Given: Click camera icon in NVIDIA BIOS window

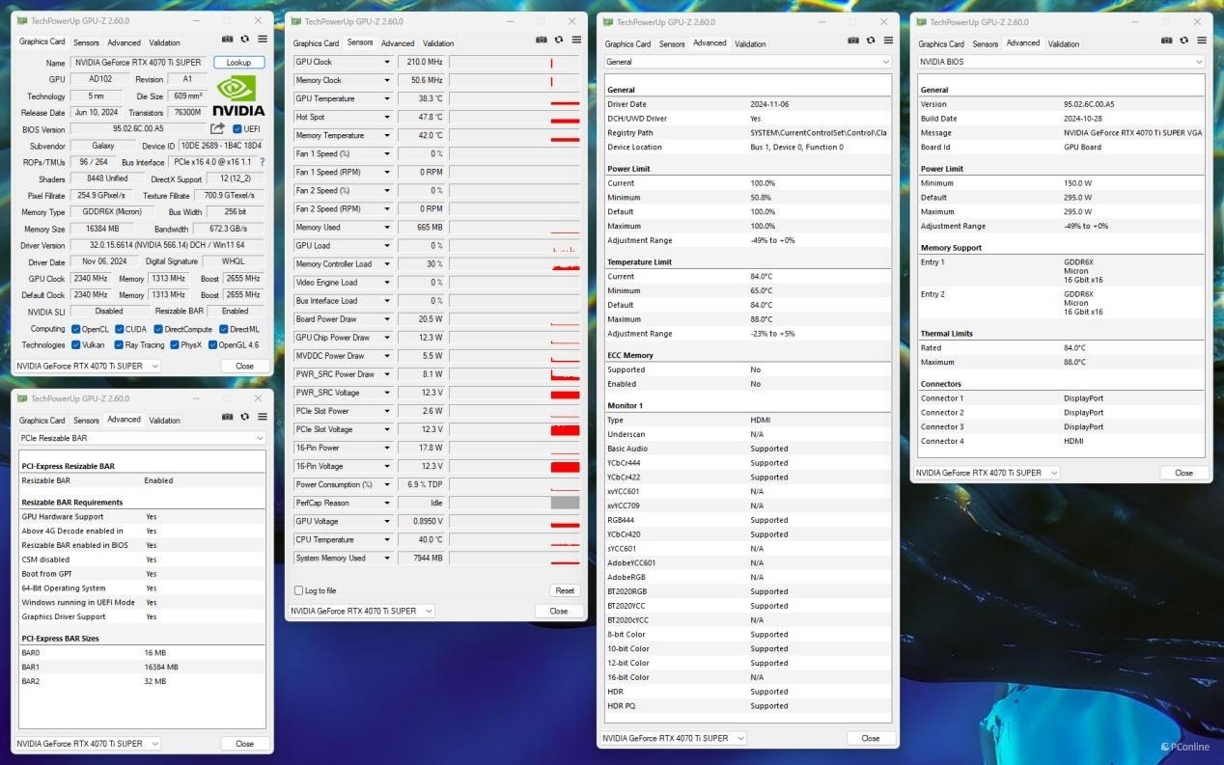Looking at the screenshot, I should pyautogui.click(x=1167, y=41).
